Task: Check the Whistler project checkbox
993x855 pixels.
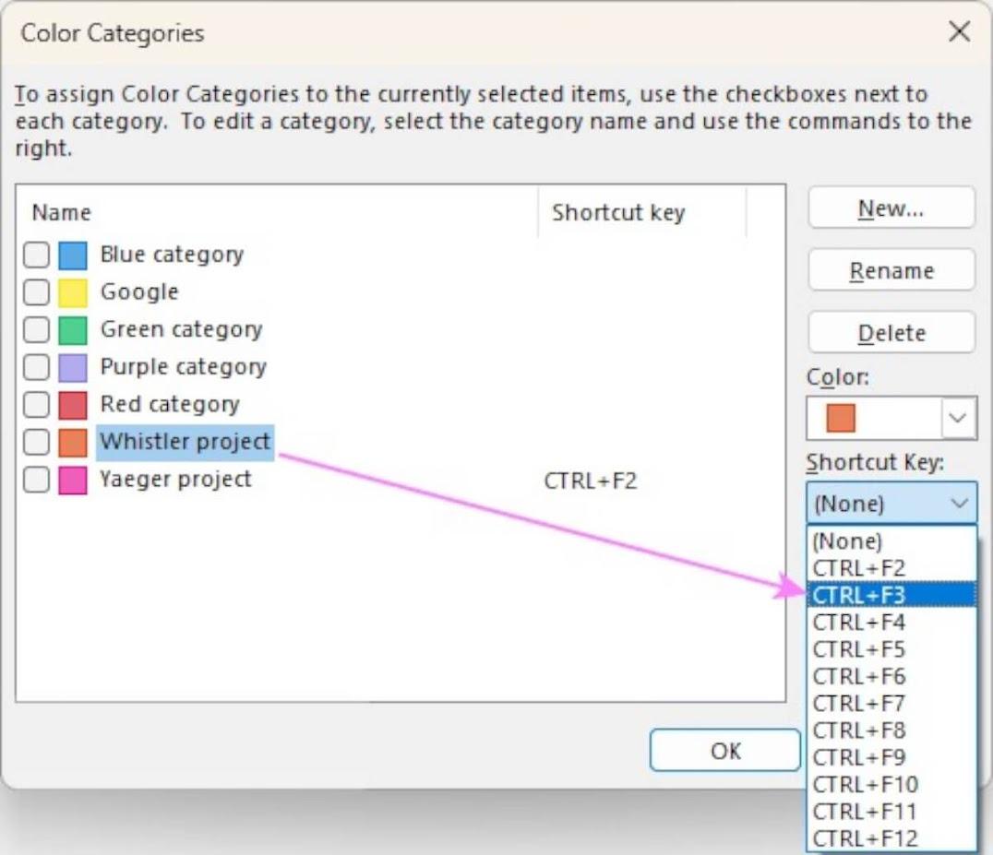Action: tap(36, 442)
